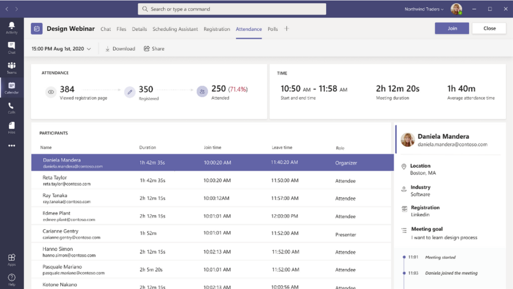Click the add tab plus icon
Image resolution: width=513 pixels, height=289 pixels.
(287, 29)
